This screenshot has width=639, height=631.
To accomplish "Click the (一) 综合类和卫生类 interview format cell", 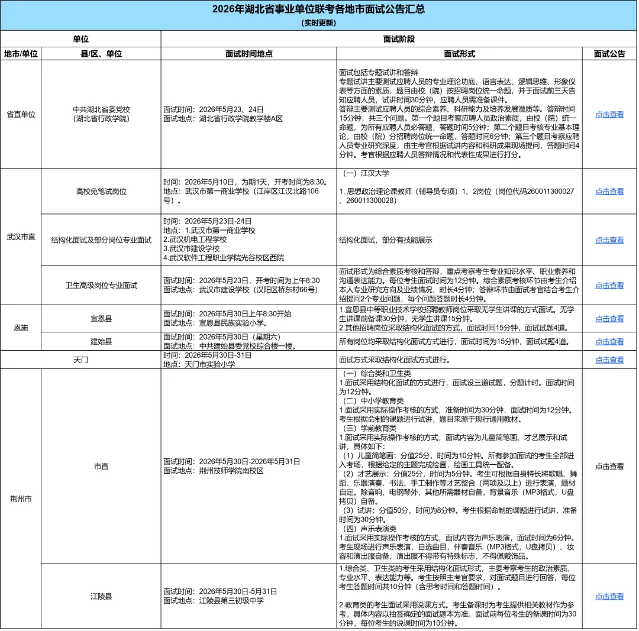I will [x=459, y=466].
